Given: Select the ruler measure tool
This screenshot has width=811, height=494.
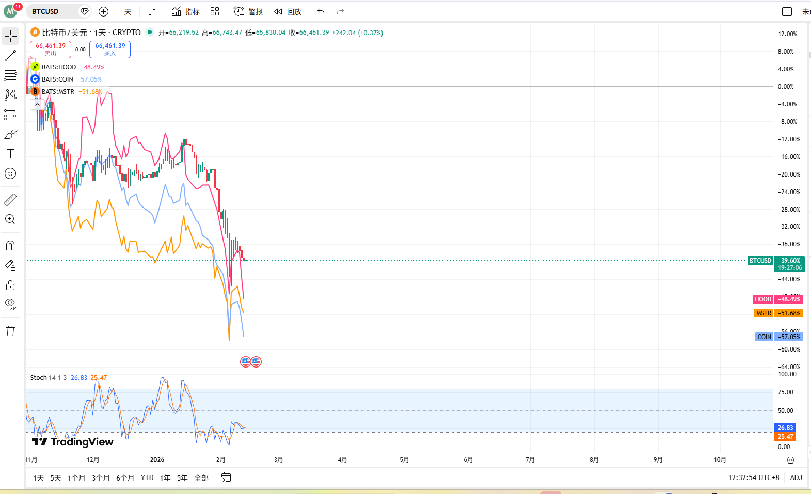Looking at the screenshot, I should [x=10, y=199].
